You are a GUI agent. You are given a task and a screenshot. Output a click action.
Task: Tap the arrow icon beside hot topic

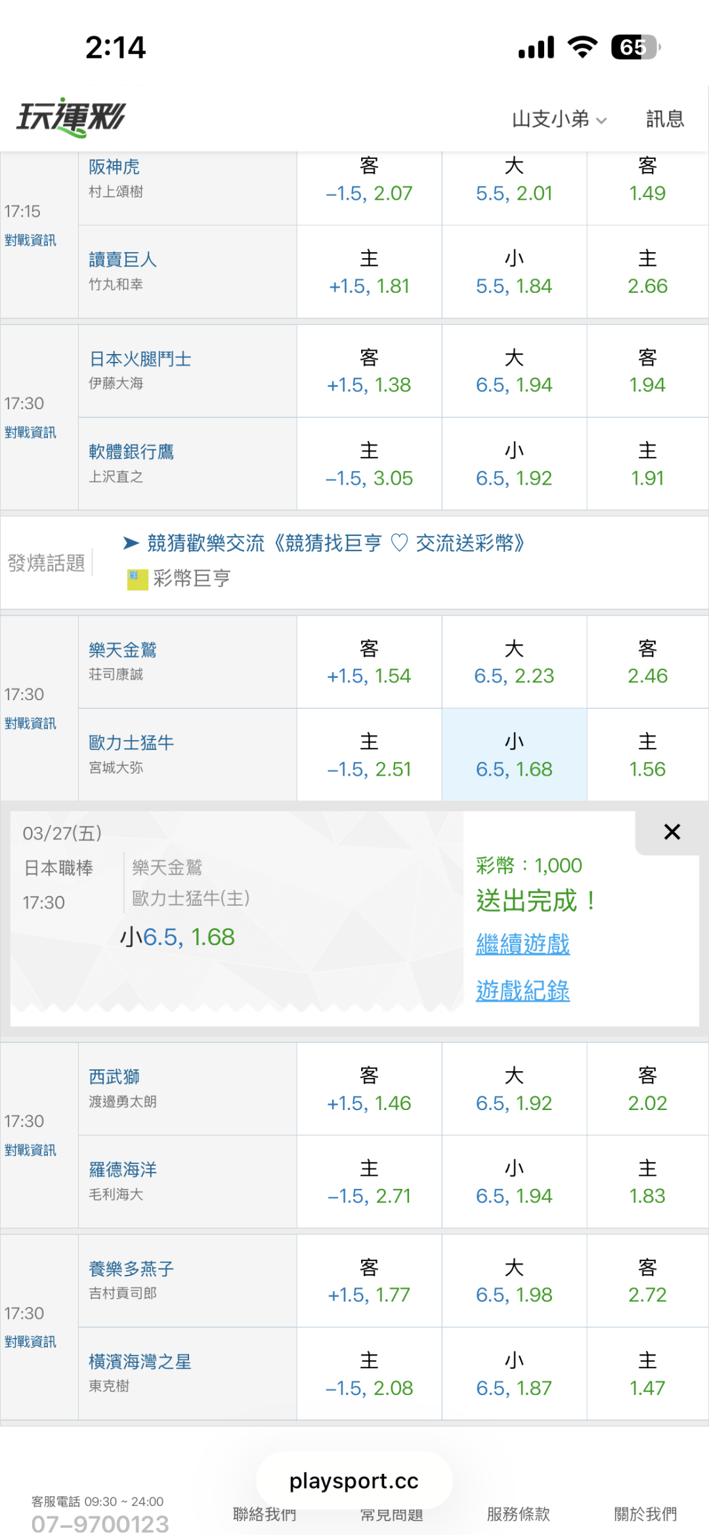131,543
